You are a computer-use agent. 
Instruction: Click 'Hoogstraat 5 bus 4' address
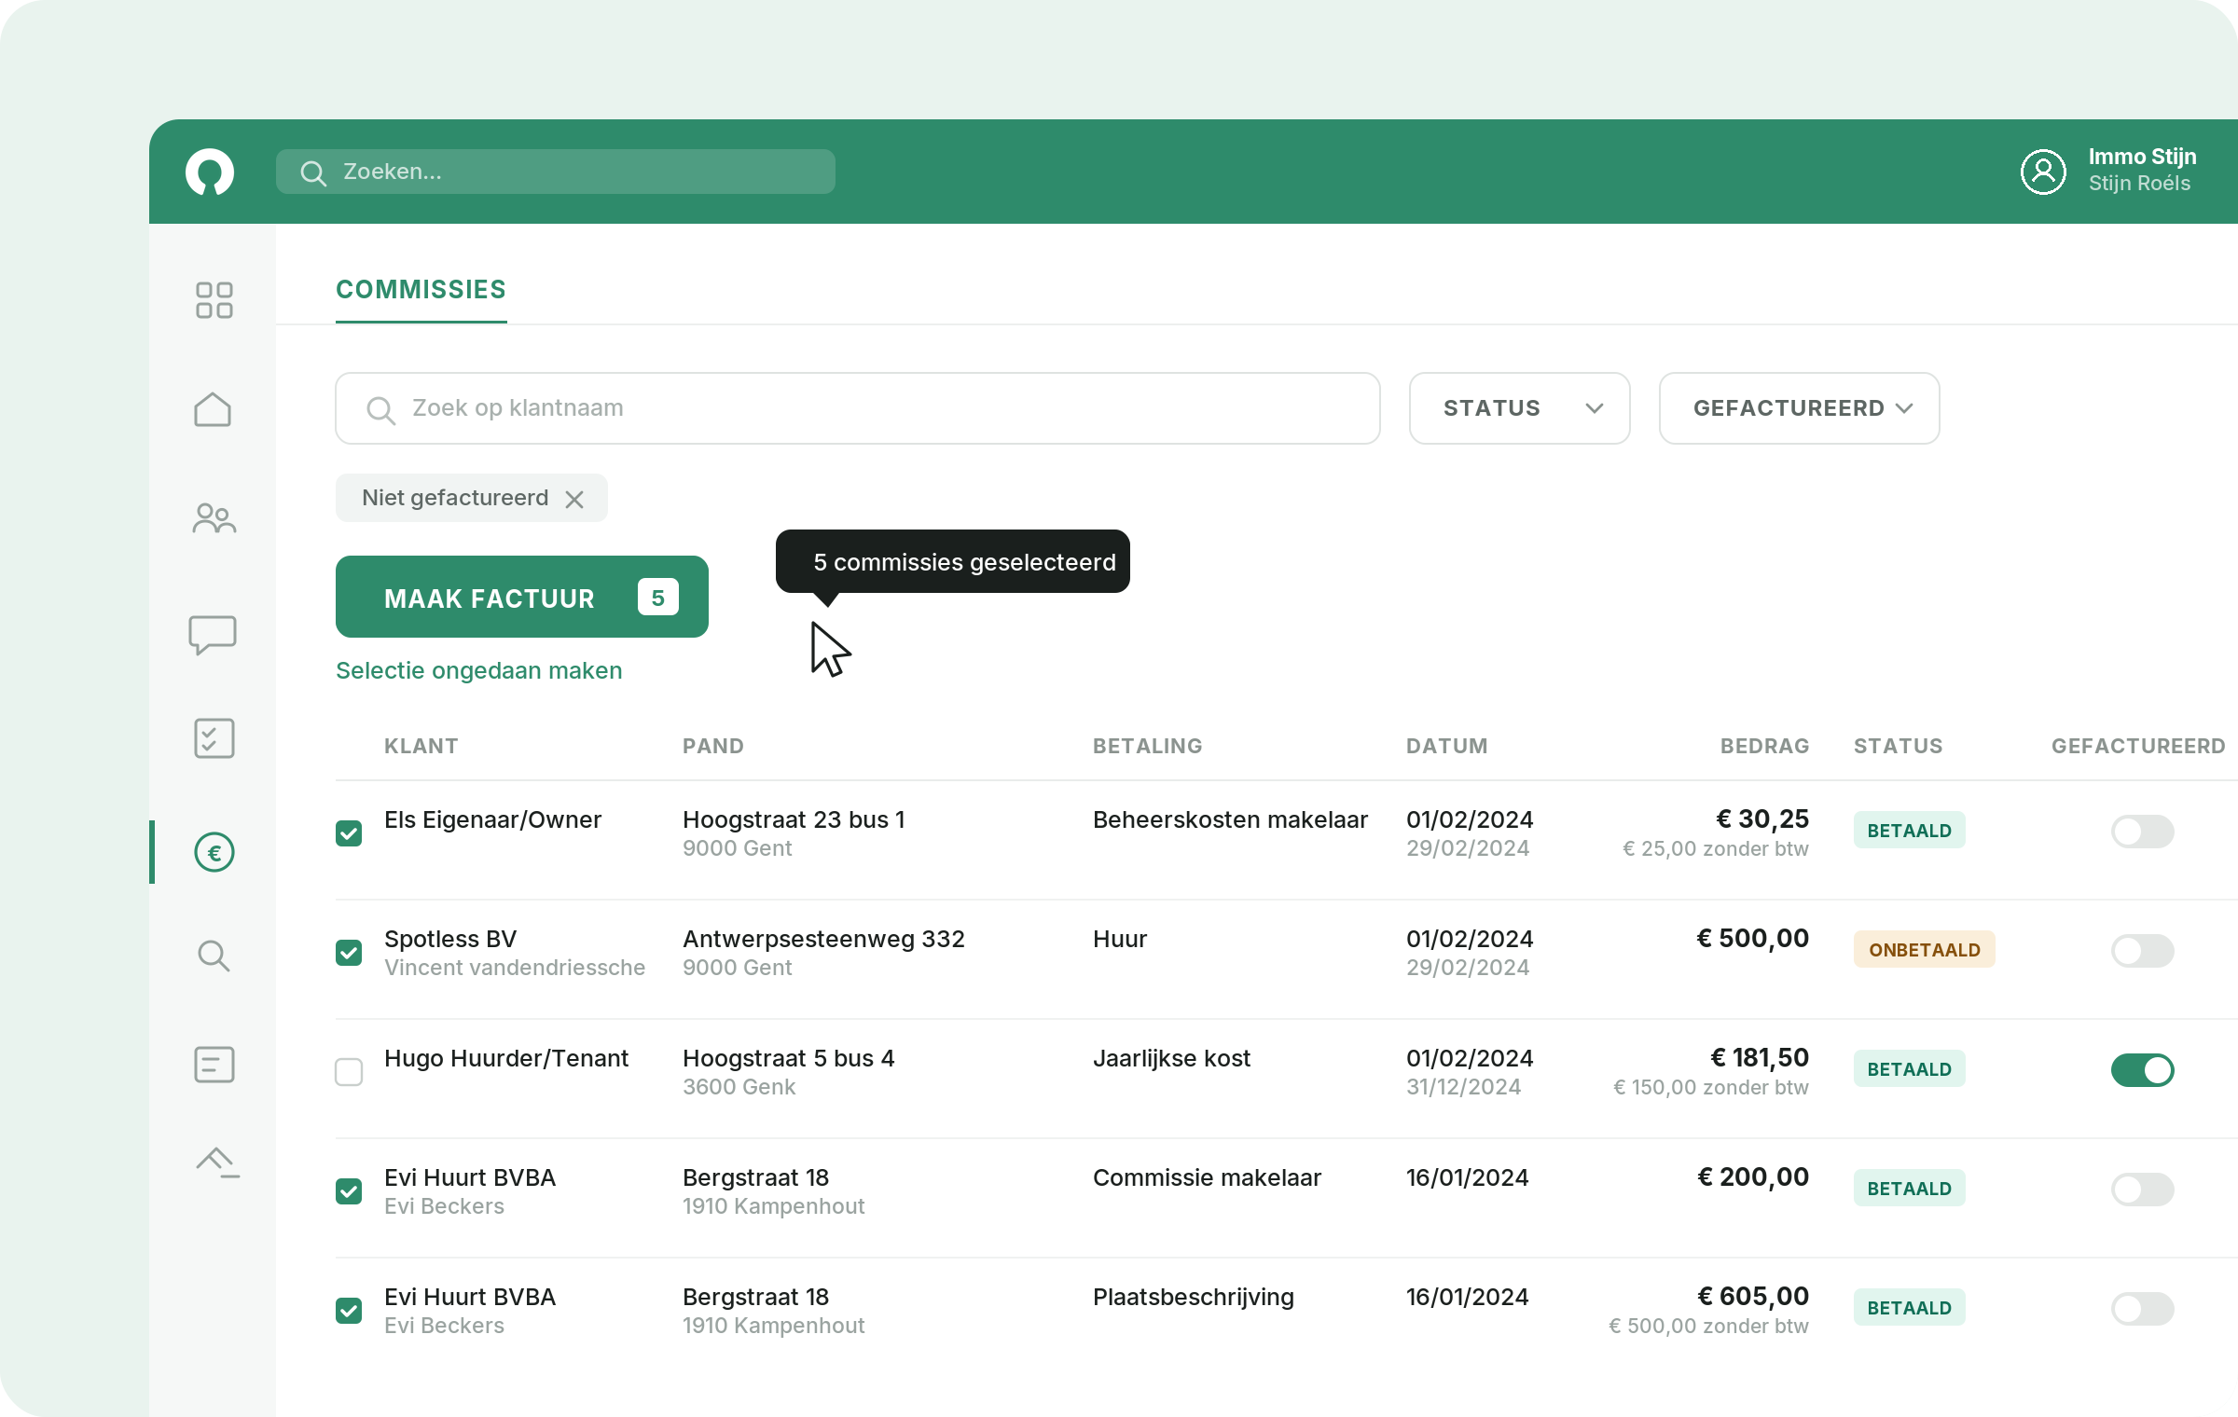pos(788,1058)
